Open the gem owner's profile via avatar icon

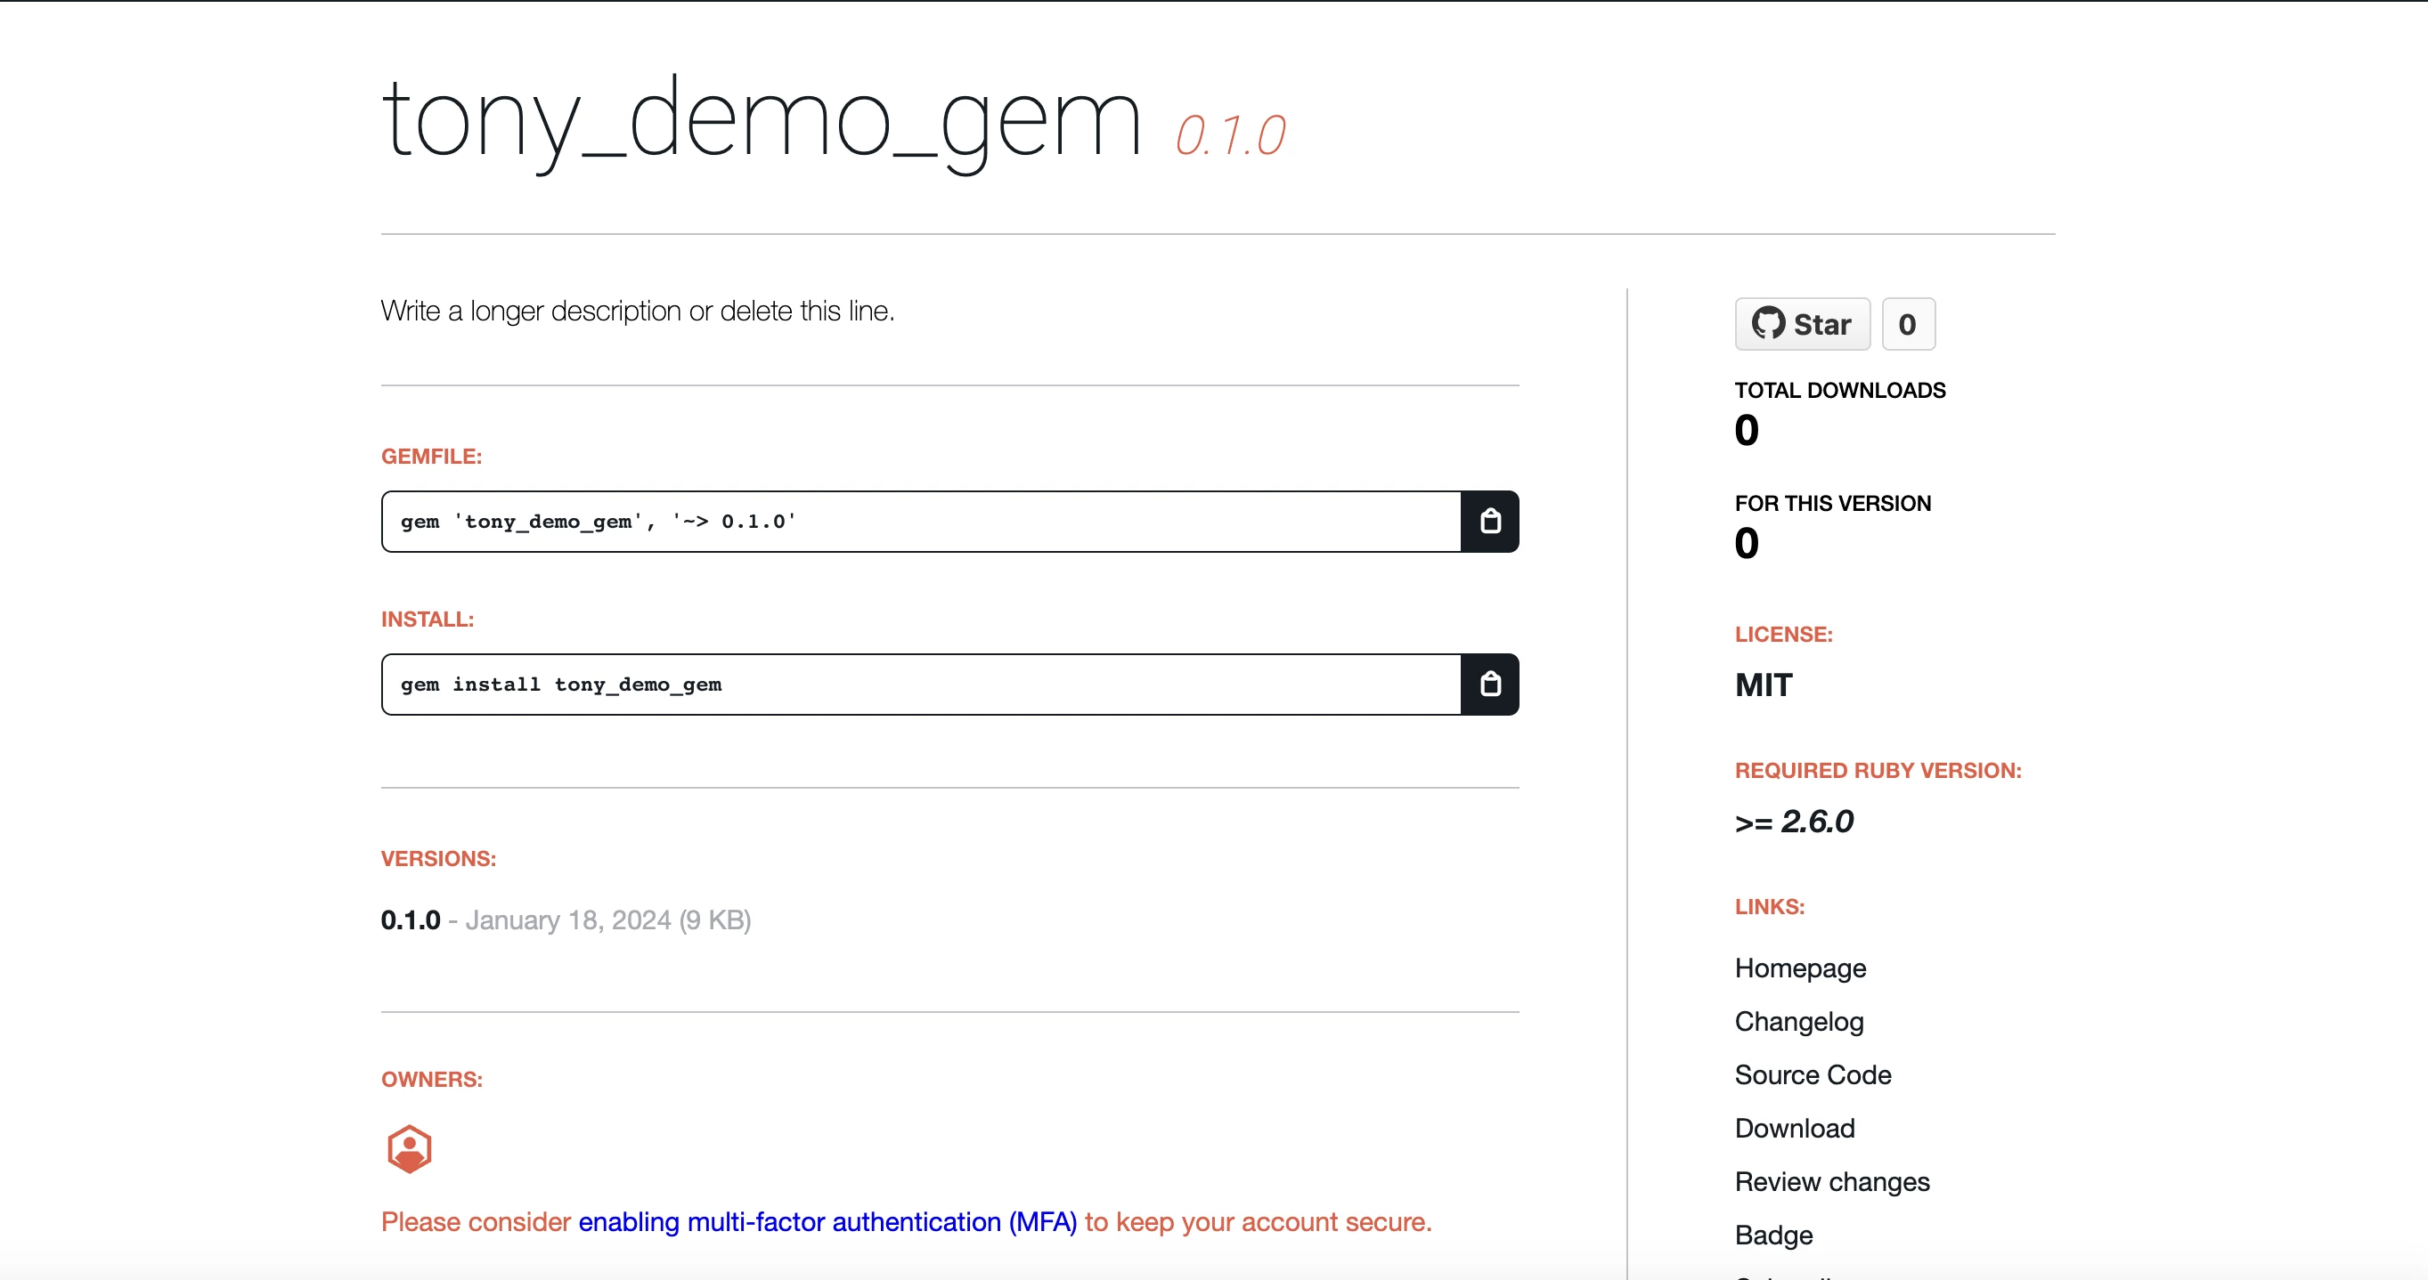408,1147
